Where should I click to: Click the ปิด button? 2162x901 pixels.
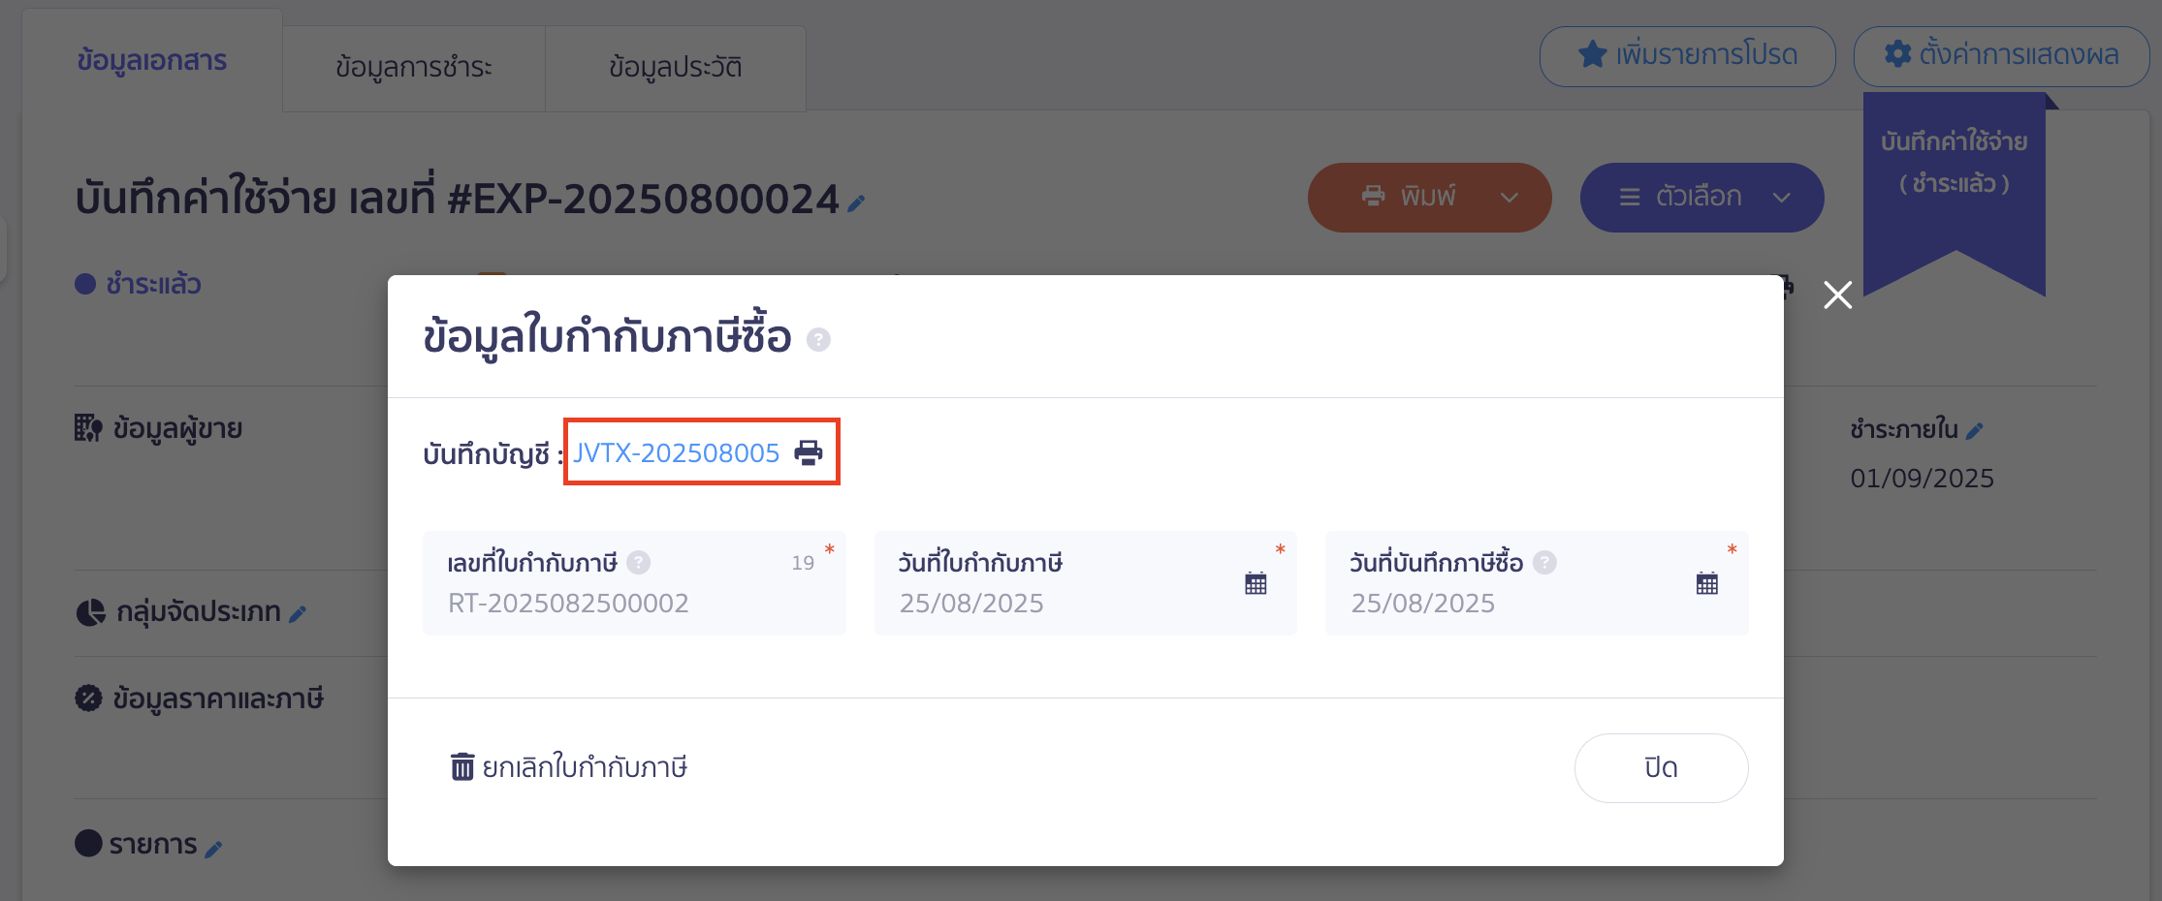pos(1661,768)
